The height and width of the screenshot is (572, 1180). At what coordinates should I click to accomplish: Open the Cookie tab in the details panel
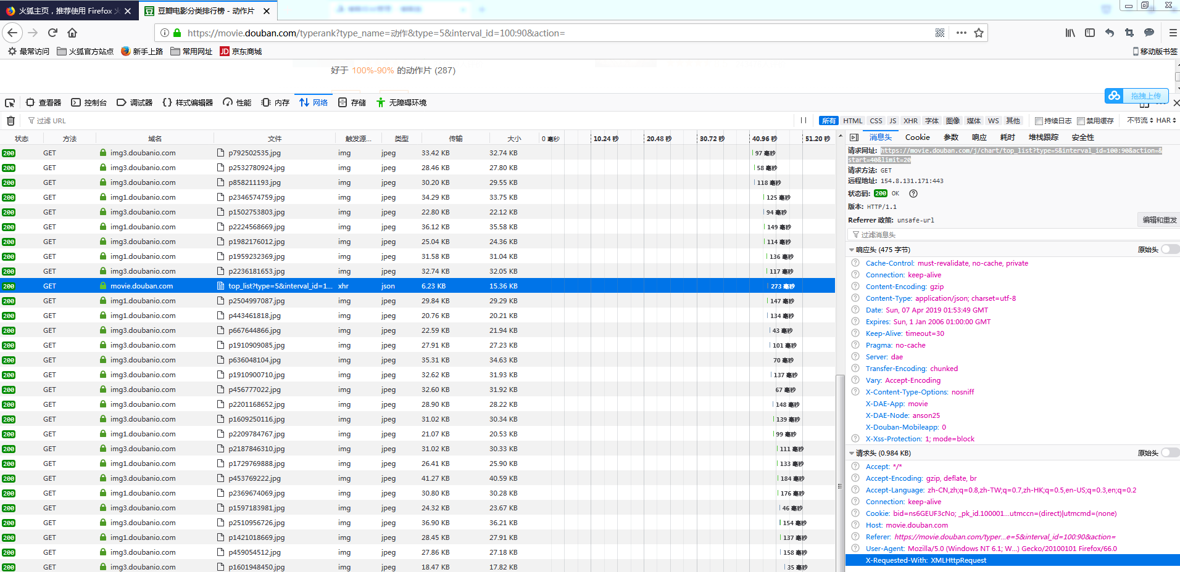pos(917,137)
